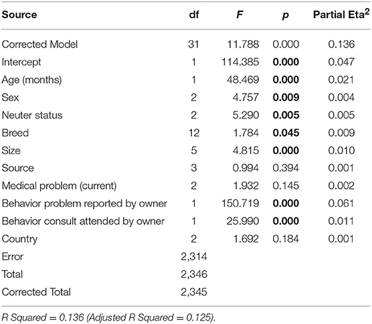Click Medical problem (current) row label

(x=59, y=186)
